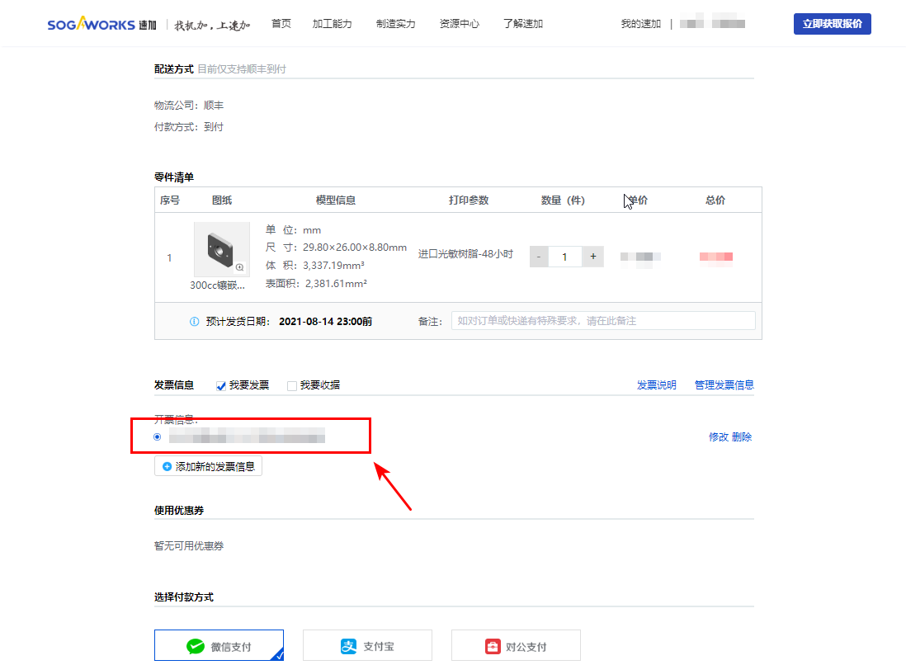Image resolution: width=906 pixels, height=665 pixels.
Task: Click the magnifier icon on the part thumbnail
Action: (238, 267)
